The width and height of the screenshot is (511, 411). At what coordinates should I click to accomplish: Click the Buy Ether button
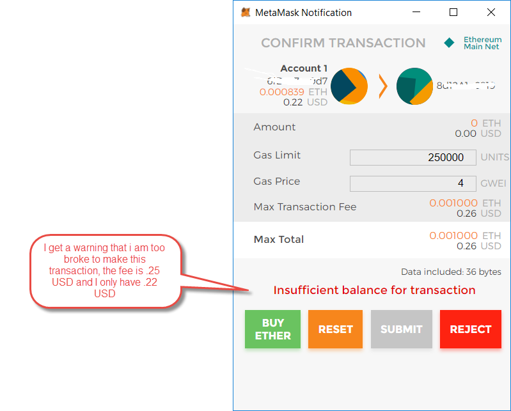[273, 329]
